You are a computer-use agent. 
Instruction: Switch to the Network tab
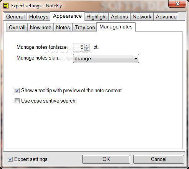142,17
